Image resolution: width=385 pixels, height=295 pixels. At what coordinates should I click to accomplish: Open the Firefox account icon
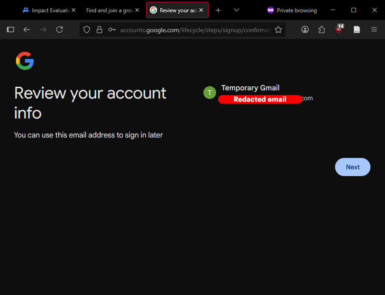click(305, 29)
